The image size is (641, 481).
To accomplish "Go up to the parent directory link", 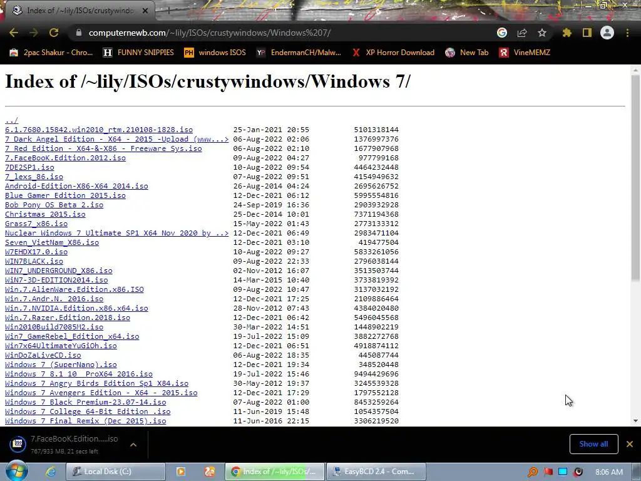I will 11,120.
